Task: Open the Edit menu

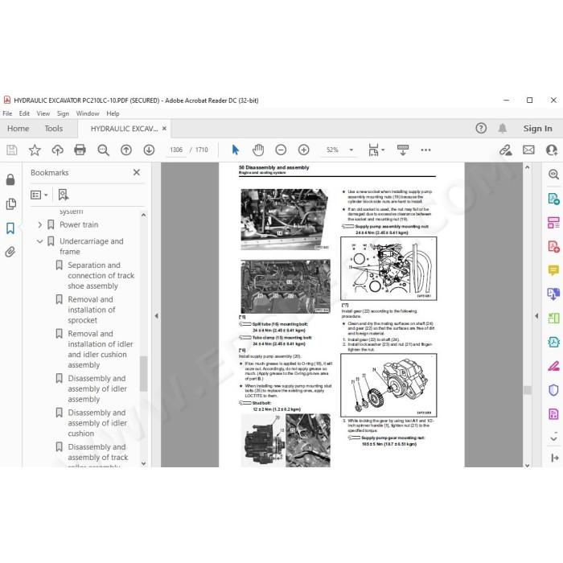Action: point(24,113)
